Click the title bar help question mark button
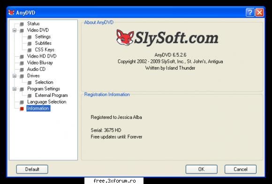Screen dimensions: 272x184 pos(250,13)
